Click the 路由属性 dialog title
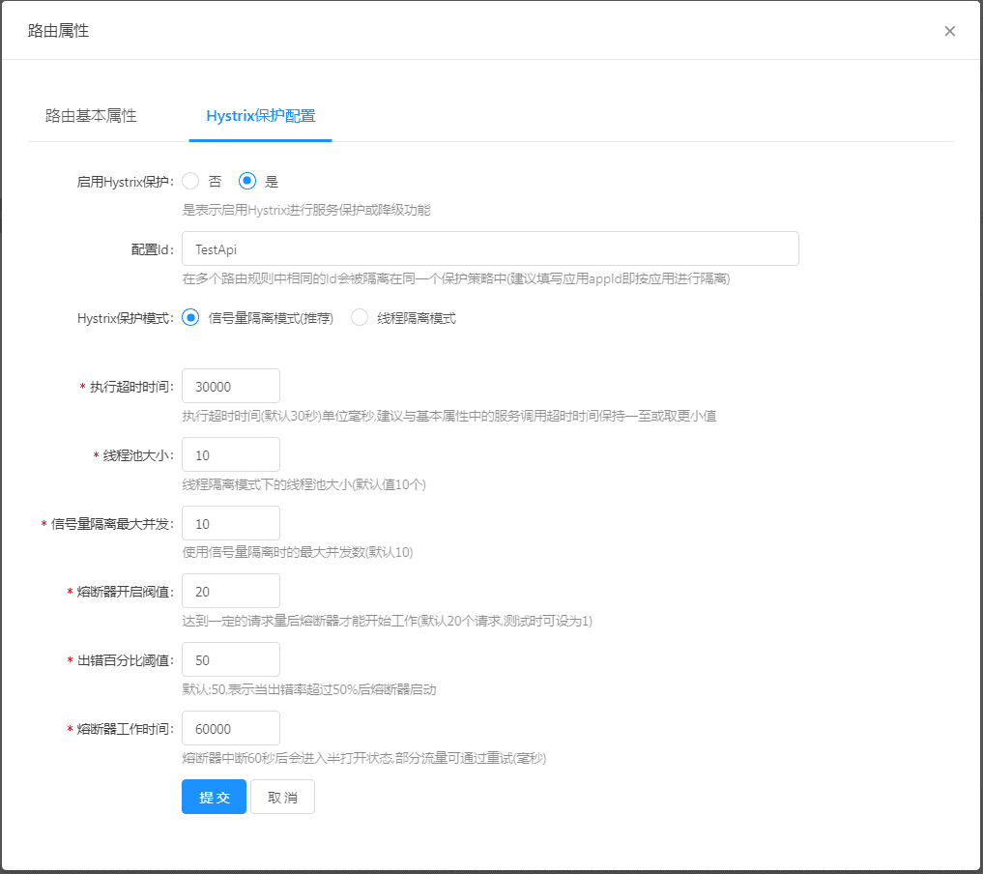Viewport: 983px width, 874px height. point(58,31)
